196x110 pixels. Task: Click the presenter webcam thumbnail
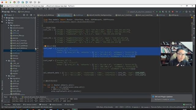176,54
